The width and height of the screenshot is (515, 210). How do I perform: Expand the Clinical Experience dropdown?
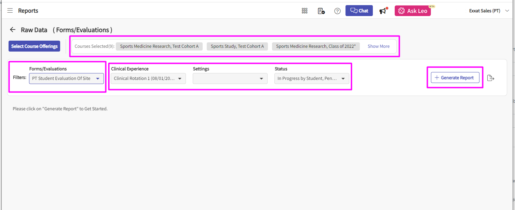click(x=148, y=79)
